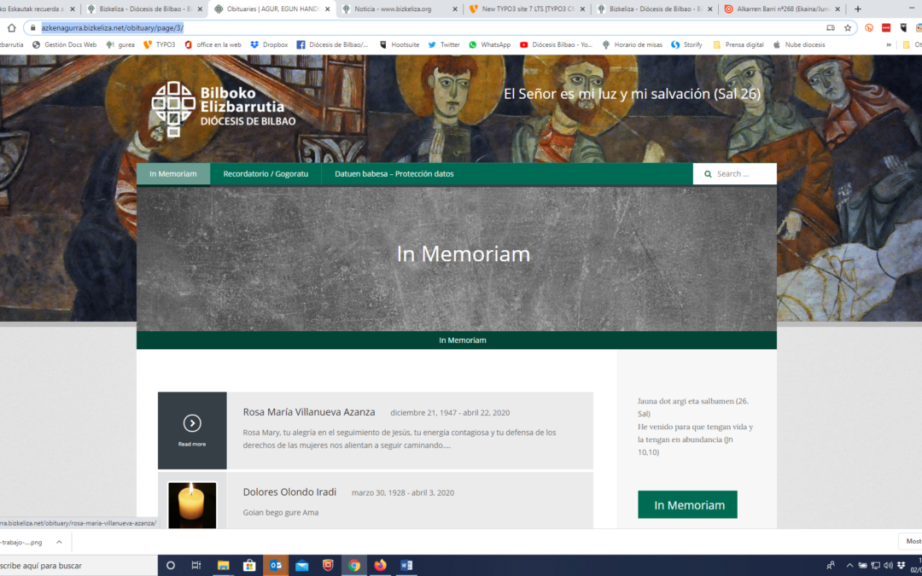Open Recordatorio / Gogoratu menu item
This screenshot has height=576, width=922.
266,174
